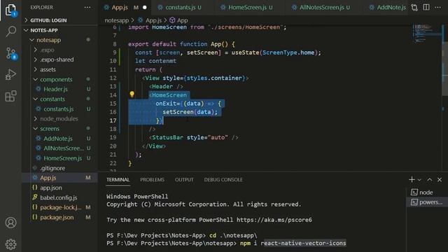
Task: Select the node terminal instance
Action: tap(426, 192)
